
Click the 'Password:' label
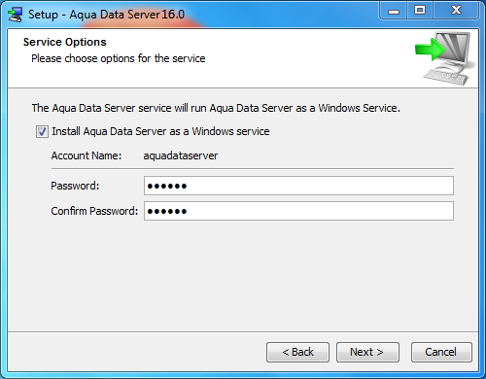coord(75,186)
